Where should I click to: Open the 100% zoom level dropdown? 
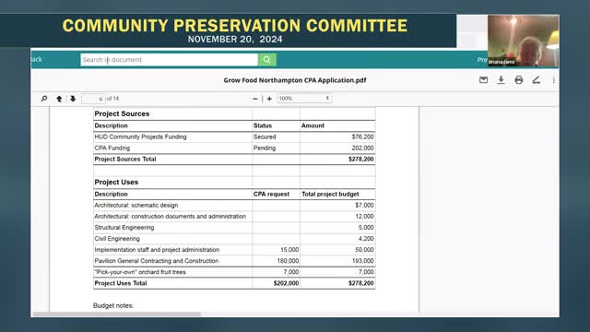(304, 99)
